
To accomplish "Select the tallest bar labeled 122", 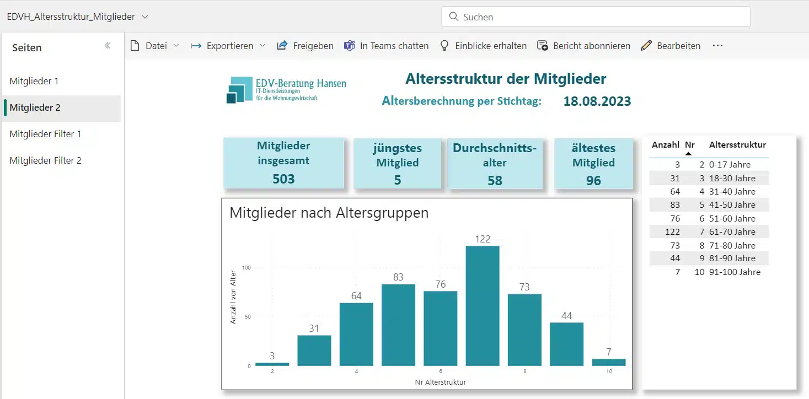I will coord(482,305).
